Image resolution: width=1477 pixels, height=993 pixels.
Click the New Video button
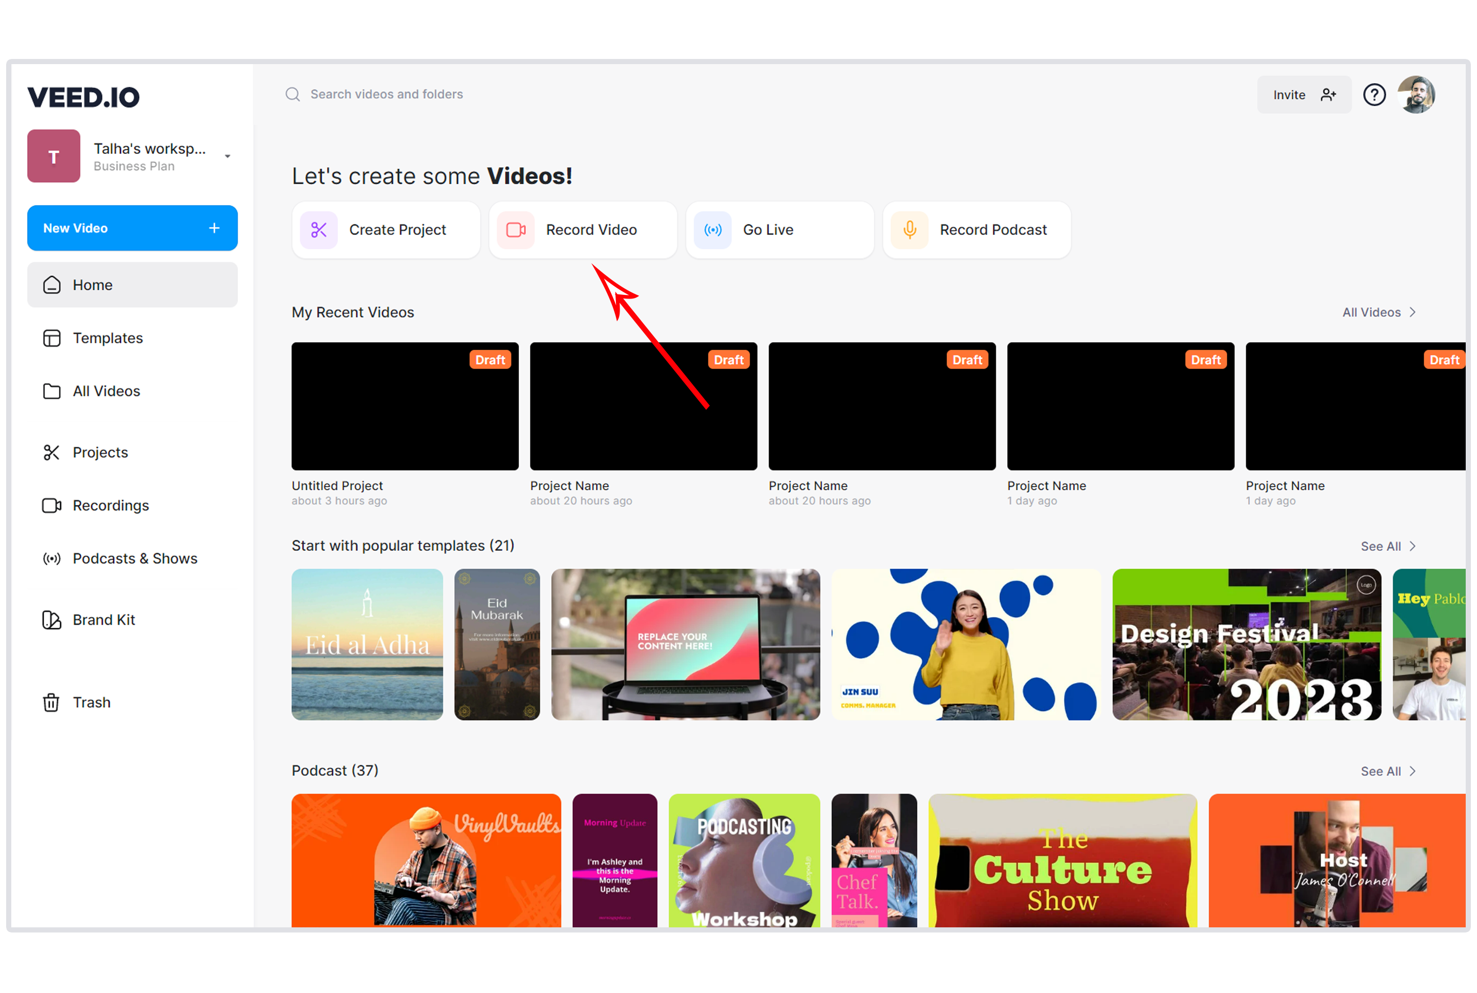coord(132,228)
